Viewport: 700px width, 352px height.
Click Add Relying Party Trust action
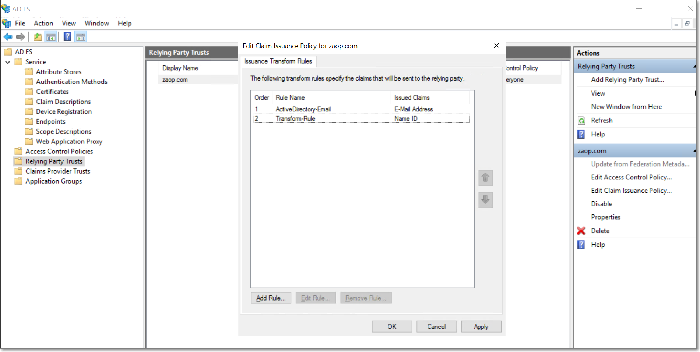pyautogui.click(x=627, y=80)
